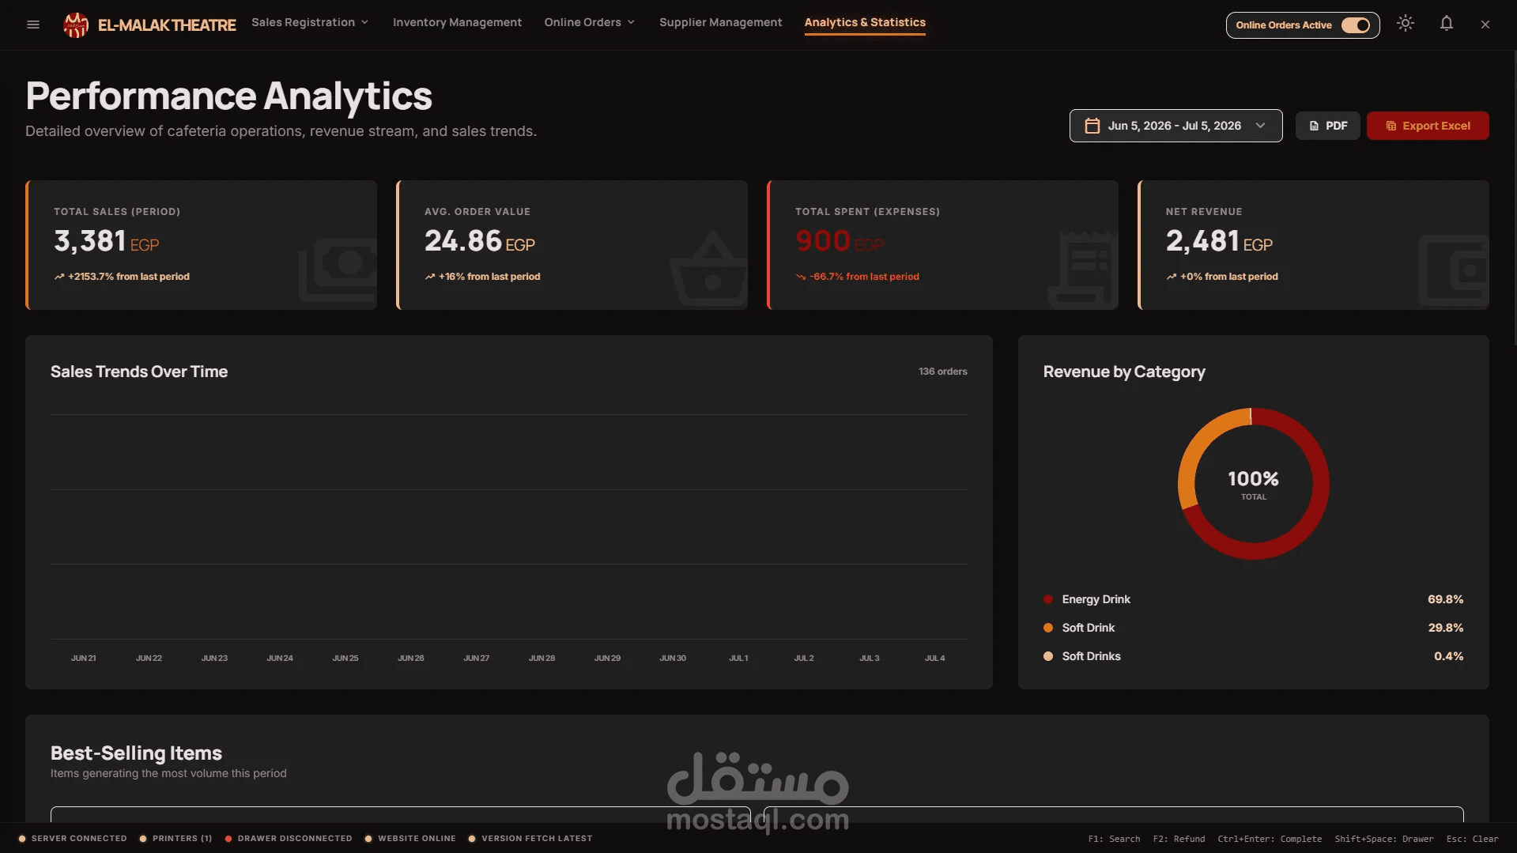Click Energy Drink red legend swatch

[x=1048, y=599]
